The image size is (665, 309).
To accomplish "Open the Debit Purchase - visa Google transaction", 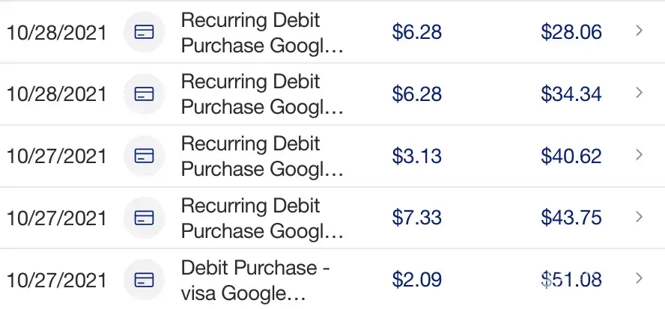I will (x=255, y=280).
